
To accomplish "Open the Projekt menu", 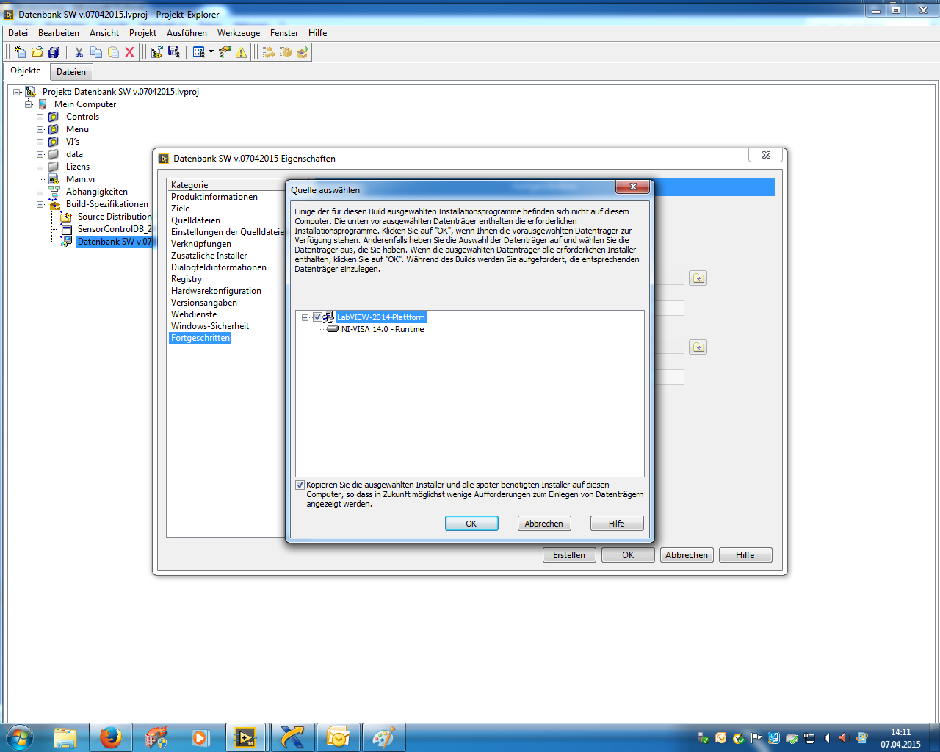I will [142, 33].
